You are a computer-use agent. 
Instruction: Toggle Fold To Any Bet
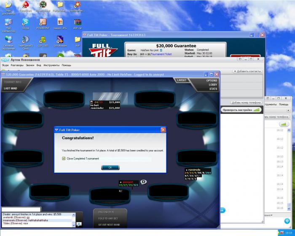click(x=108, y=218)
